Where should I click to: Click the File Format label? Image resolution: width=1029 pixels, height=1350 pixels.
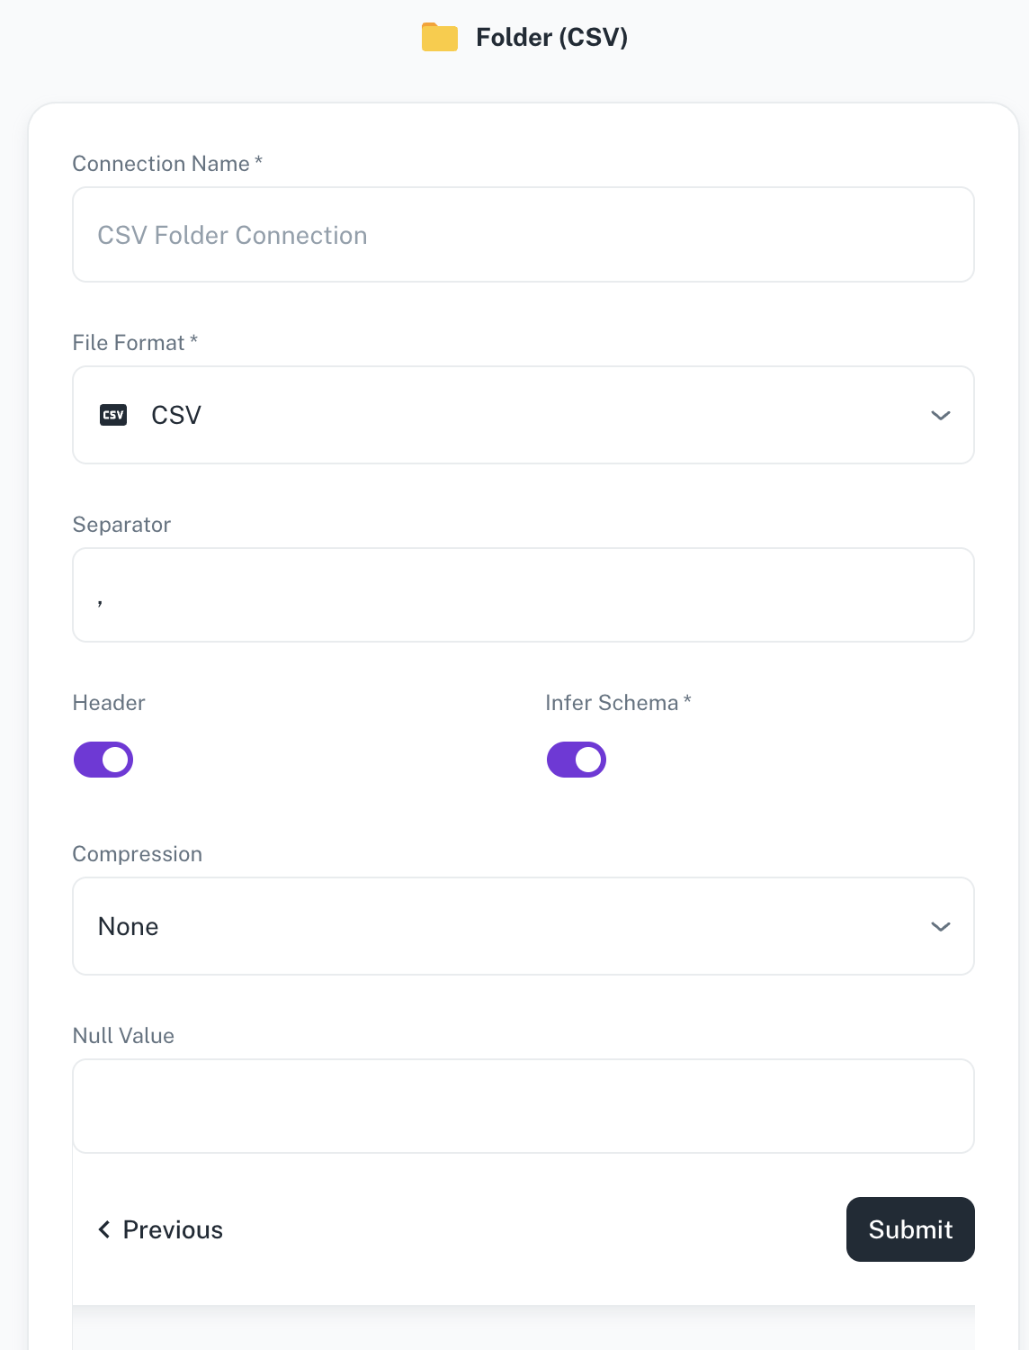(135, 342)
